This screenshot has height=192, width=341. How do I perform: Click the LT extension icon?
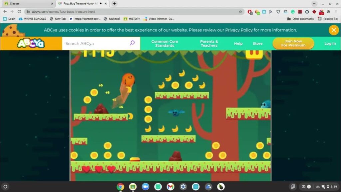point(285,12)
